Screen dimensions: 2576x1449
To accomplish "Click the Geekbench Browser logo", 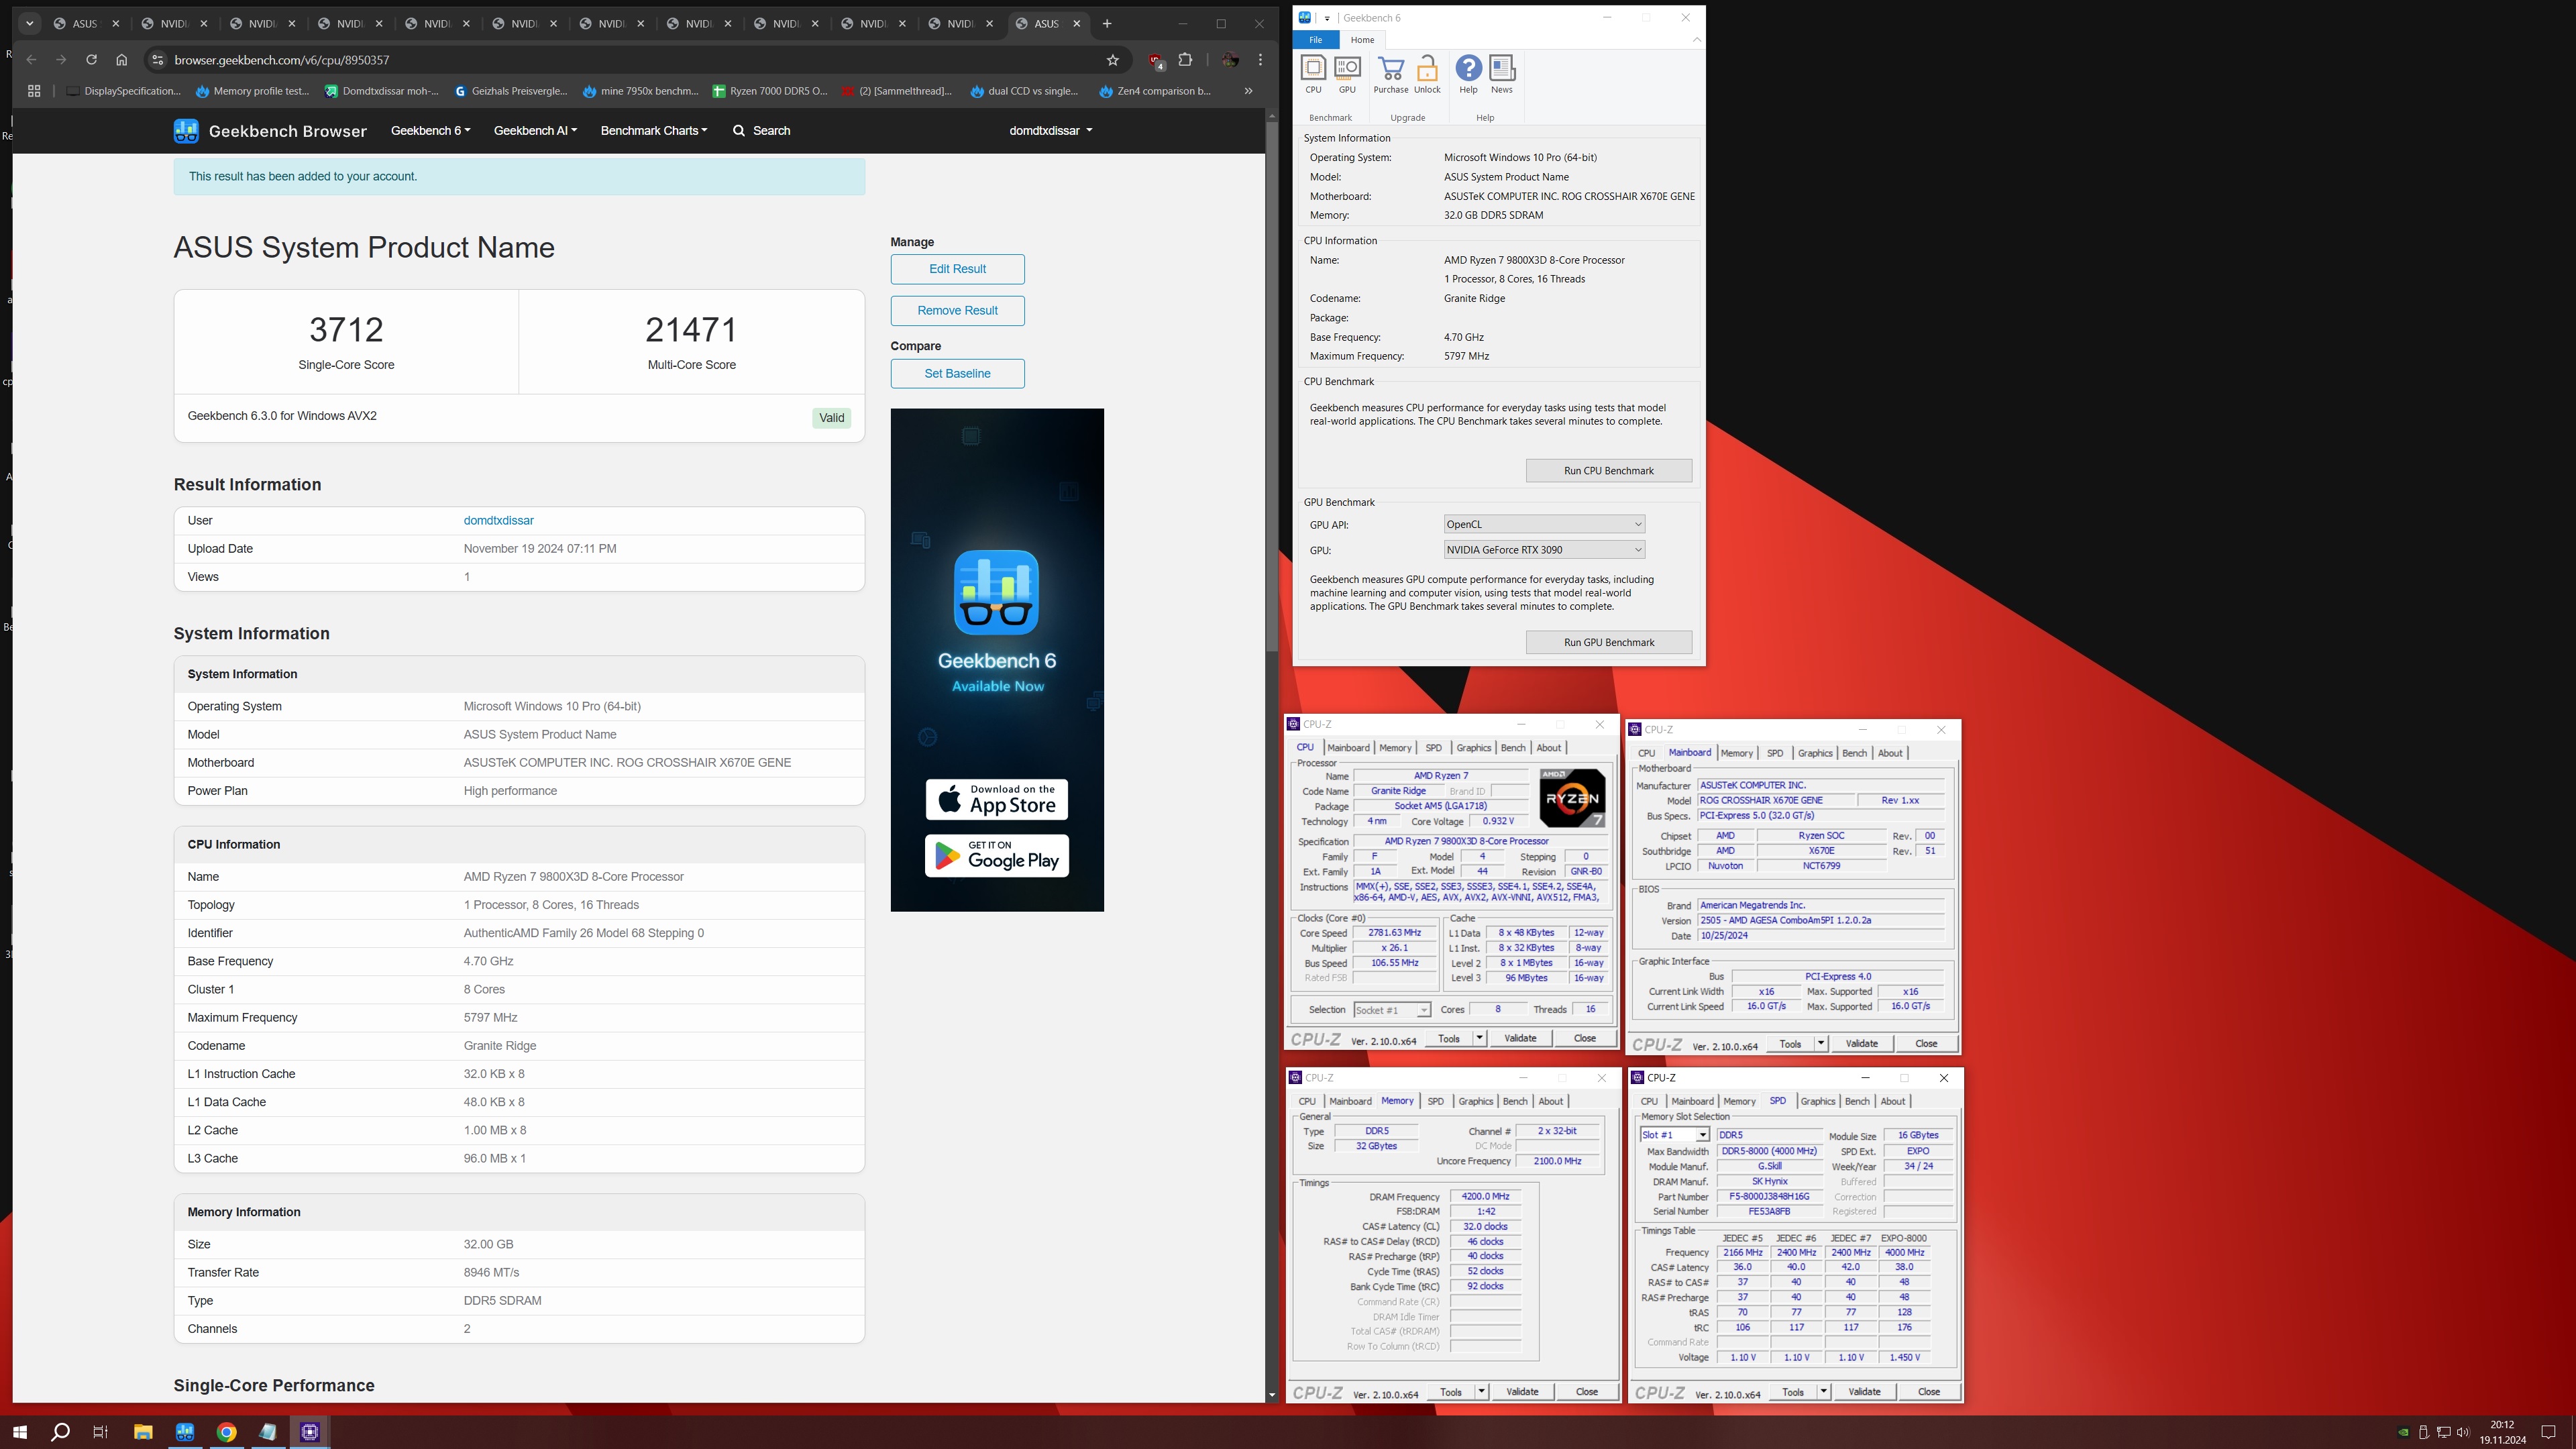I will tap(270, 131).
